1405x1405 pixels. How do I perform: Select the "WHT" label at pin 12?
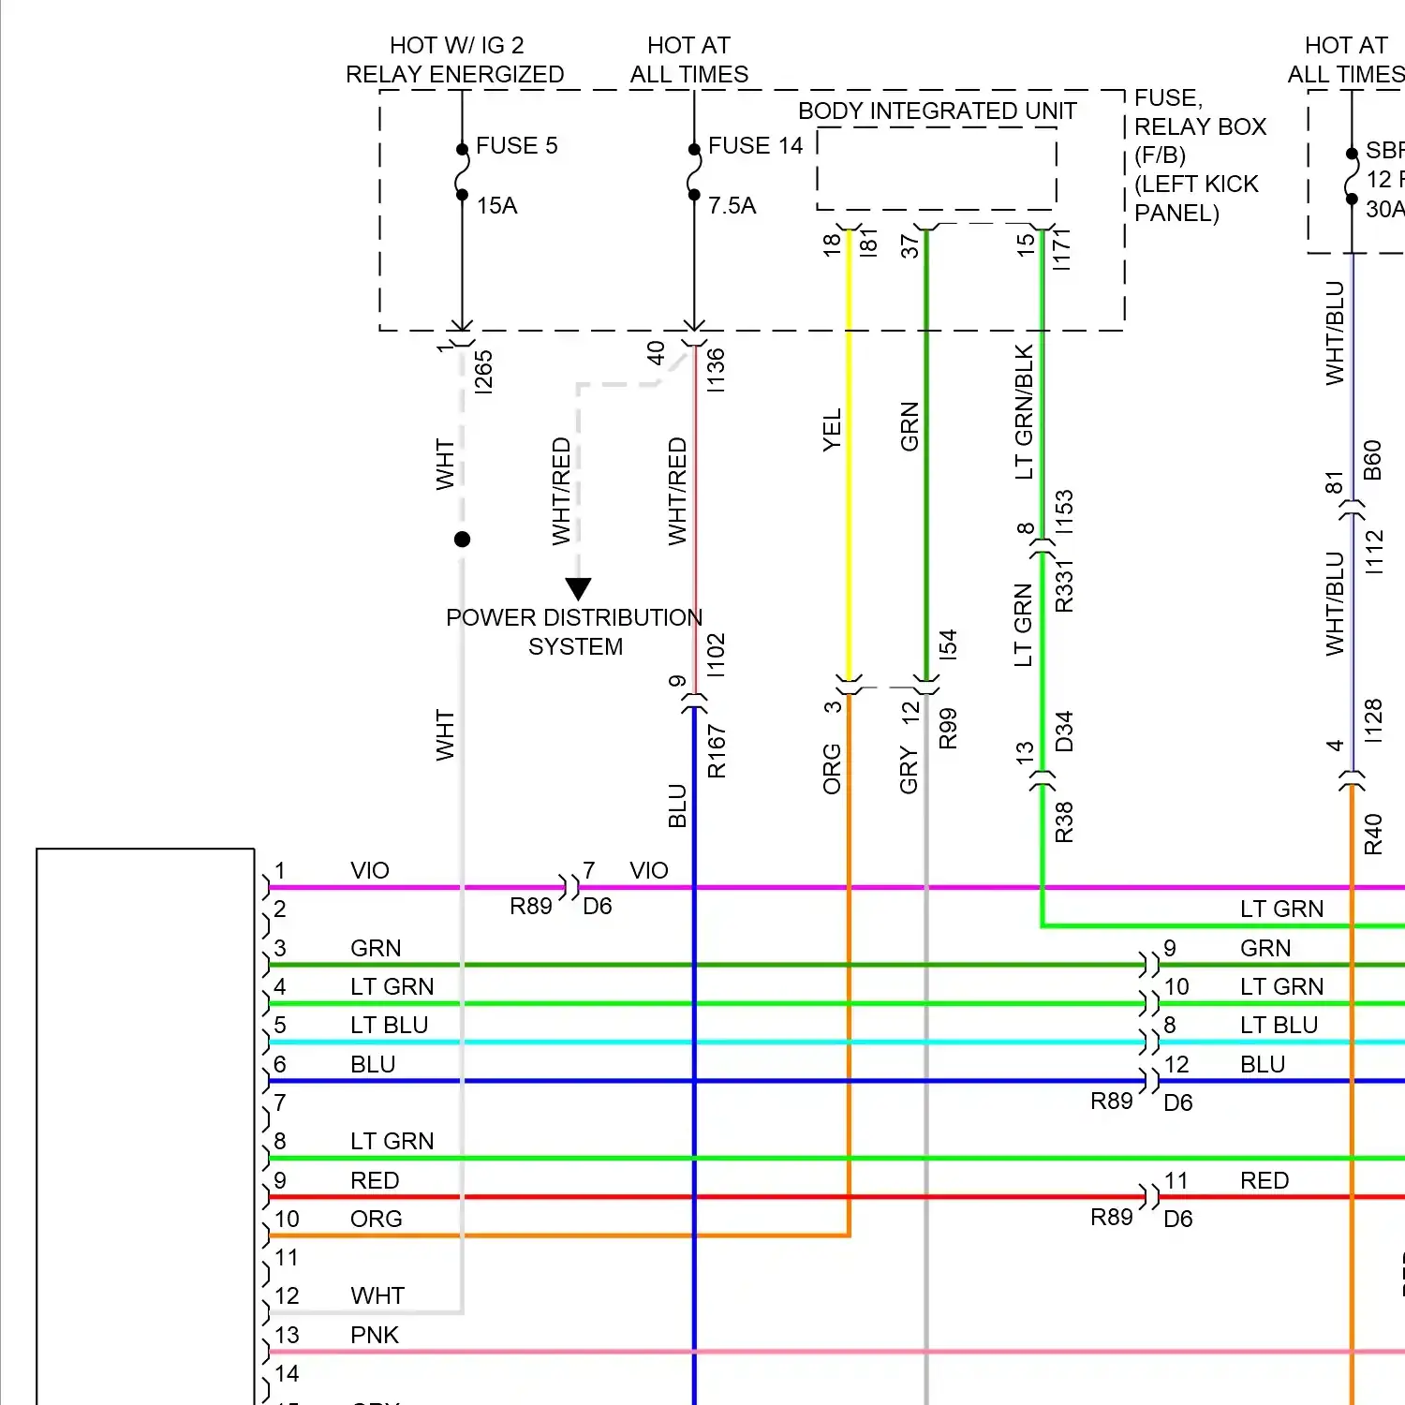[377, 1295]
